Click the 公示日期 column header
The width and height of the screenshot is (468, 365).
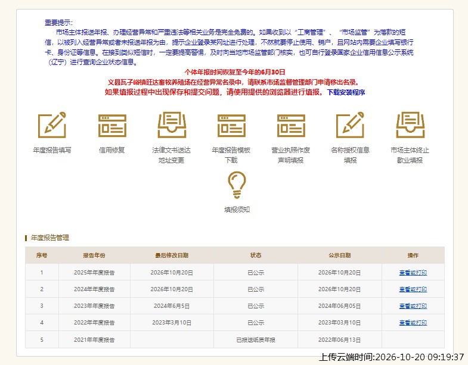tap(340, 255)
